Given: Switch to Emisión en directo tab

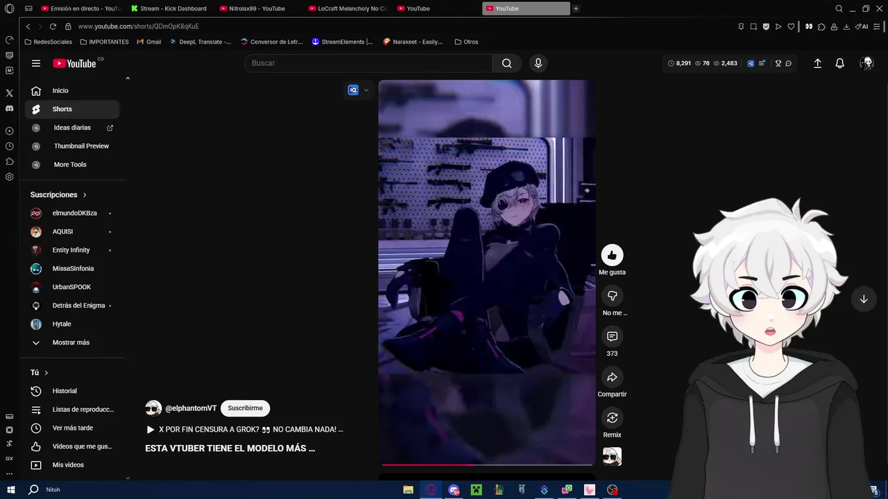Looking at the screenshot, I should coord(80,8).
